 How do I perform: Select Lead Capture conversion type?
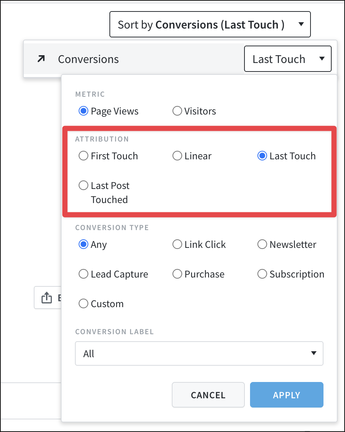[83, 274]
